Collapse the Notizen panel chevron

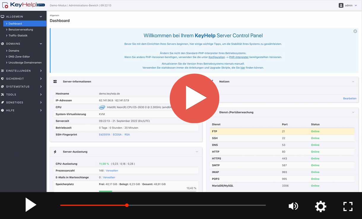[x=353, y=81]
